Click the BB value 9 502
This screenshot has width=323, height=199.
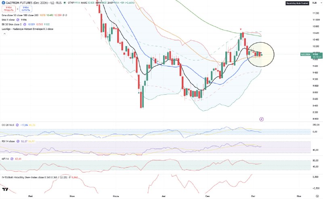(47, 24)
